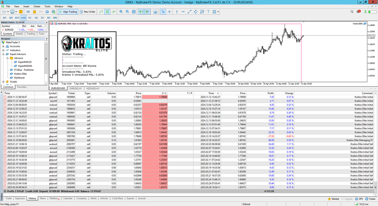Image resolution: width=378 pixels, height=206 pixels.
Task: Toggle chart shift icon
Action: (x=147, y=12)
